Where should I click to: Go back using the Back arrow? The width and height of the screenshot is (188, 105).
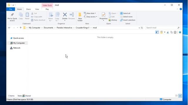[9, 28]
